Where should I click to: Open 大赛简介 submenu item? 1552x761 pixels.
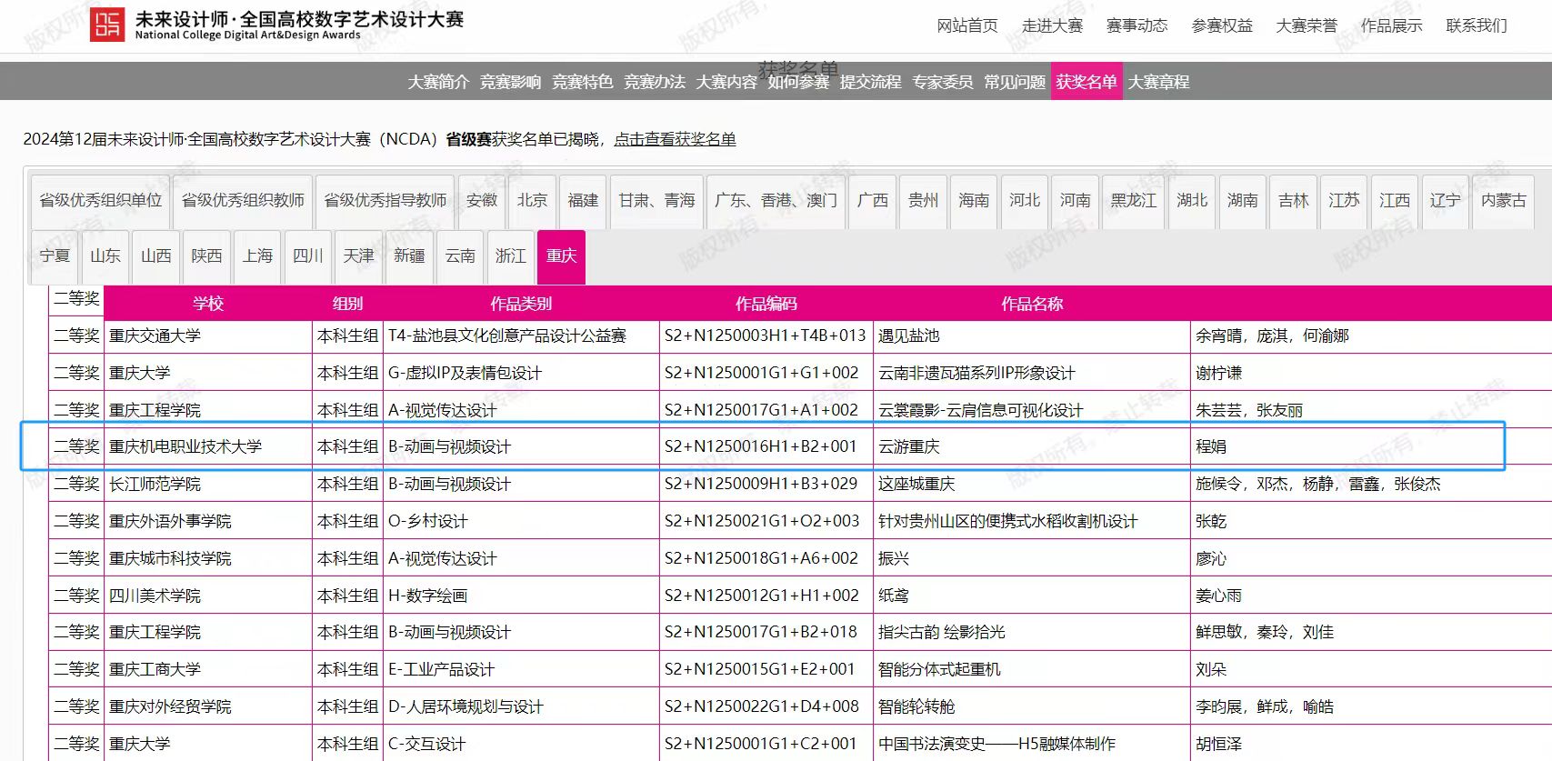[x=438, y=82]
